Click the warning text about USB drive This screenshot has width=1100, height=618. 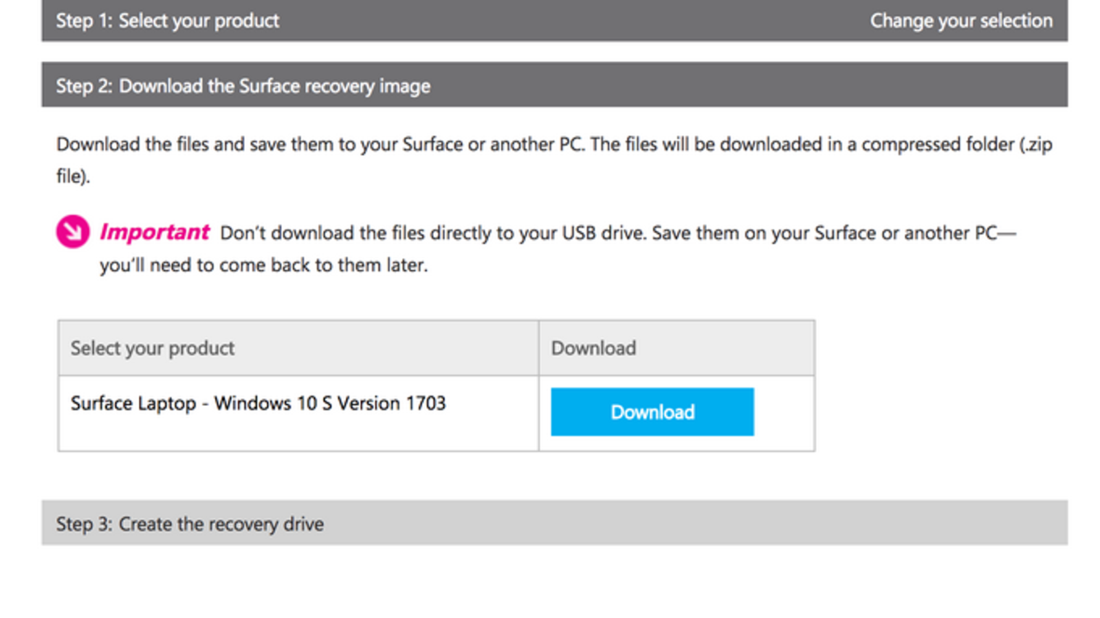[x=433, y=233]
